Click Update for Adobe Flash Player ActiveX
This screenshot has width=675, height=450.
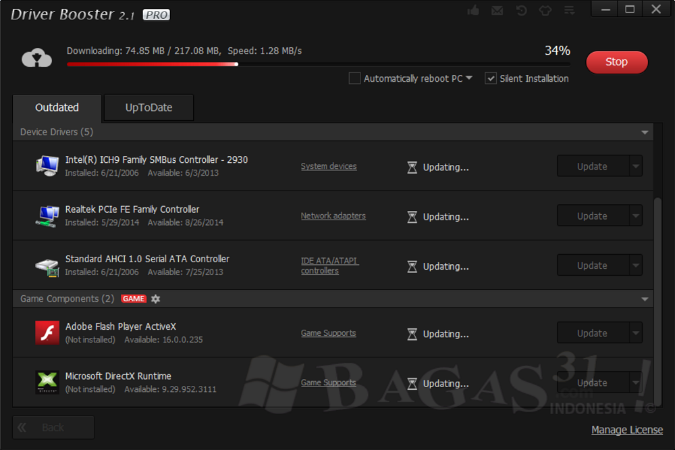pos(593,332)
